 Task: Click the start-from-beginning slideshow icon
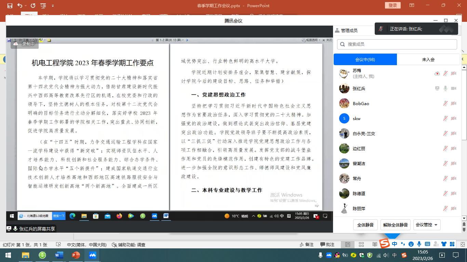[x=43, y=5]
